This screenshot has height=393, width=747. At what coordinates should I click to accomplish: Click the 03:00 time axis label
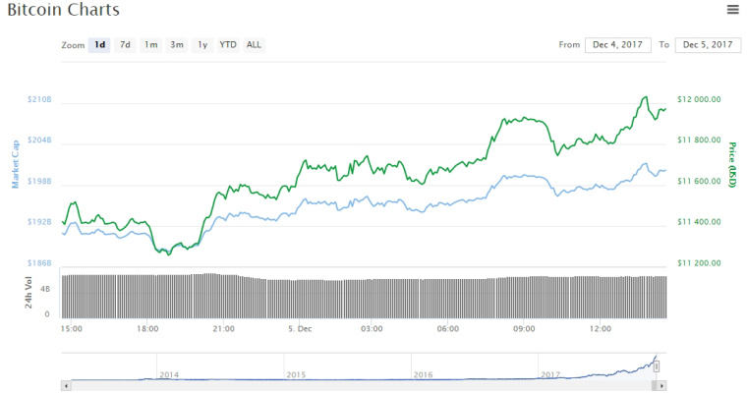[x=372, y=329]
